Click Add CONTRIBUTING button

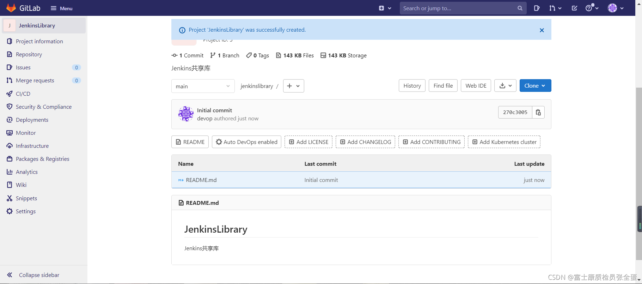432,142
